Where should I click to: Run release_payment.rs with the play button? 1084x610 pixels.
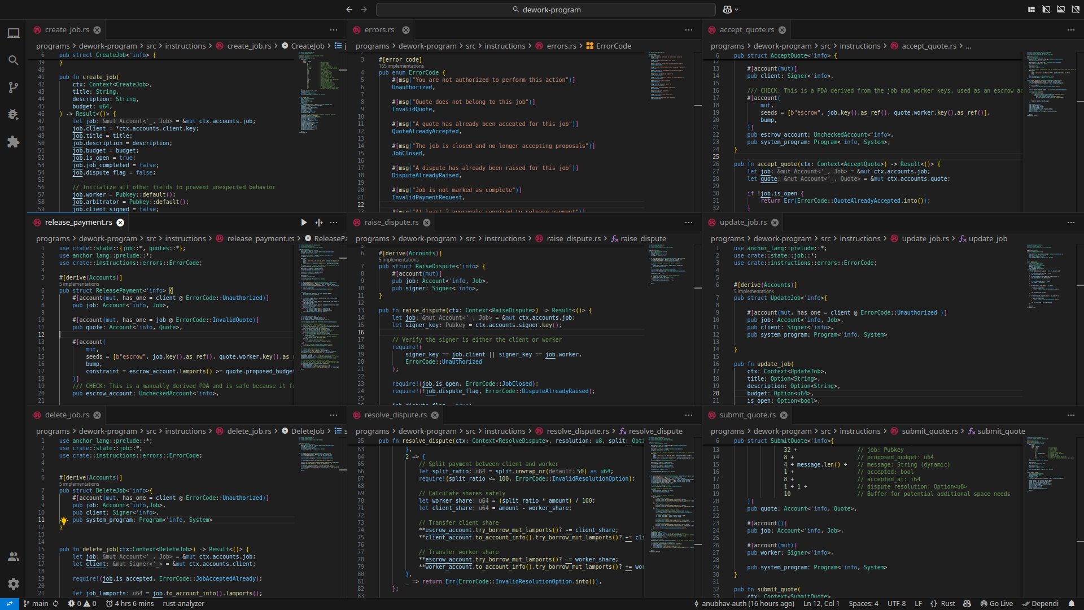click(x=304, y=223)
